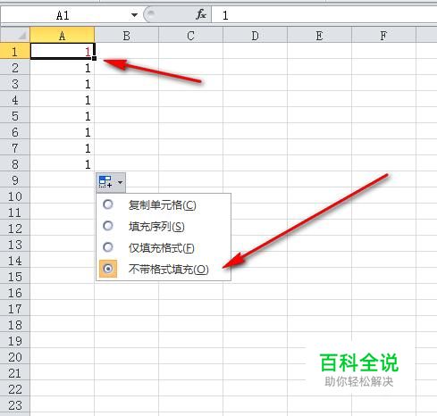Select column B header

(127, 35)
